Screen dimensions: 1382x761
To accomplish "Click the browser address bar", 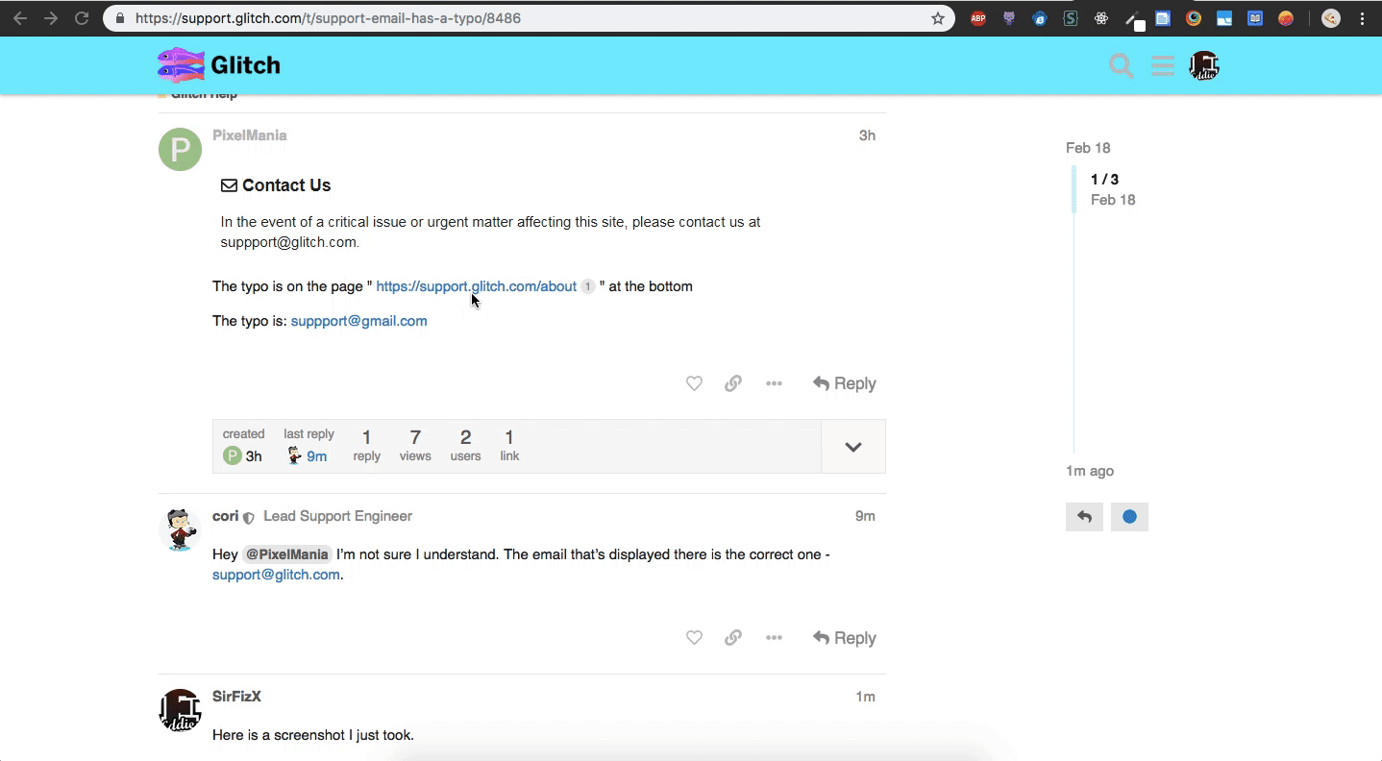I will 529,18.
